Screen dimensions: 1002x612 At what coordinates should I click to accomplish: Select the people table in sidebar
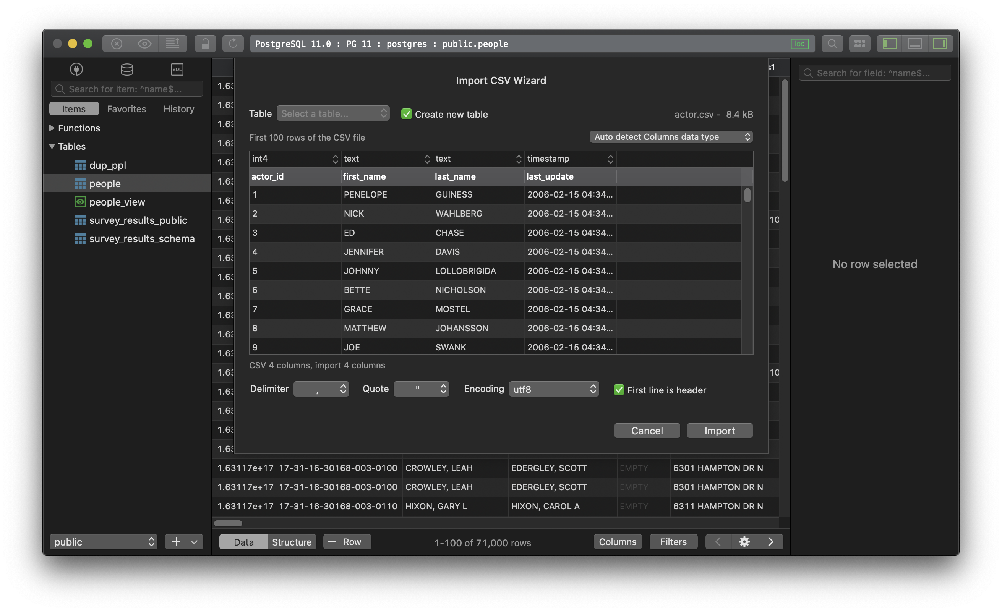click(x=104, y=183)
